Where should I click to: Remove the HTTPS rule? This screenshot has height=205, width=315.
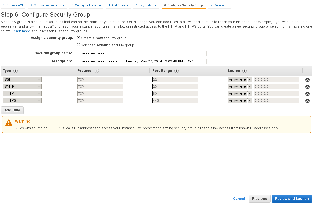click(307, 101)
